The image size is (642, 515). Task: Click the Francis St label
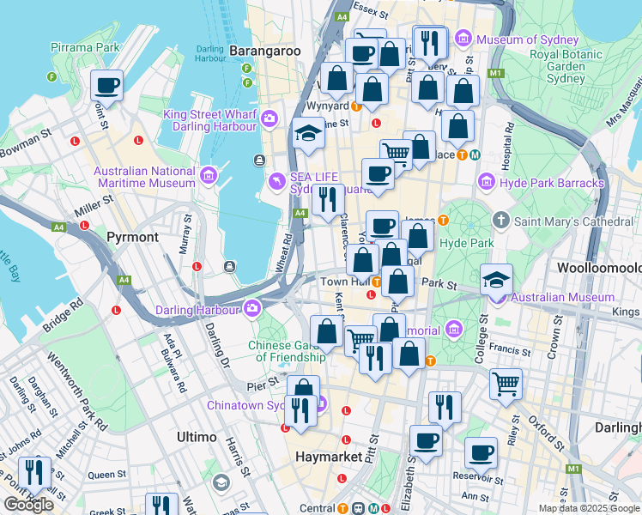510,349
